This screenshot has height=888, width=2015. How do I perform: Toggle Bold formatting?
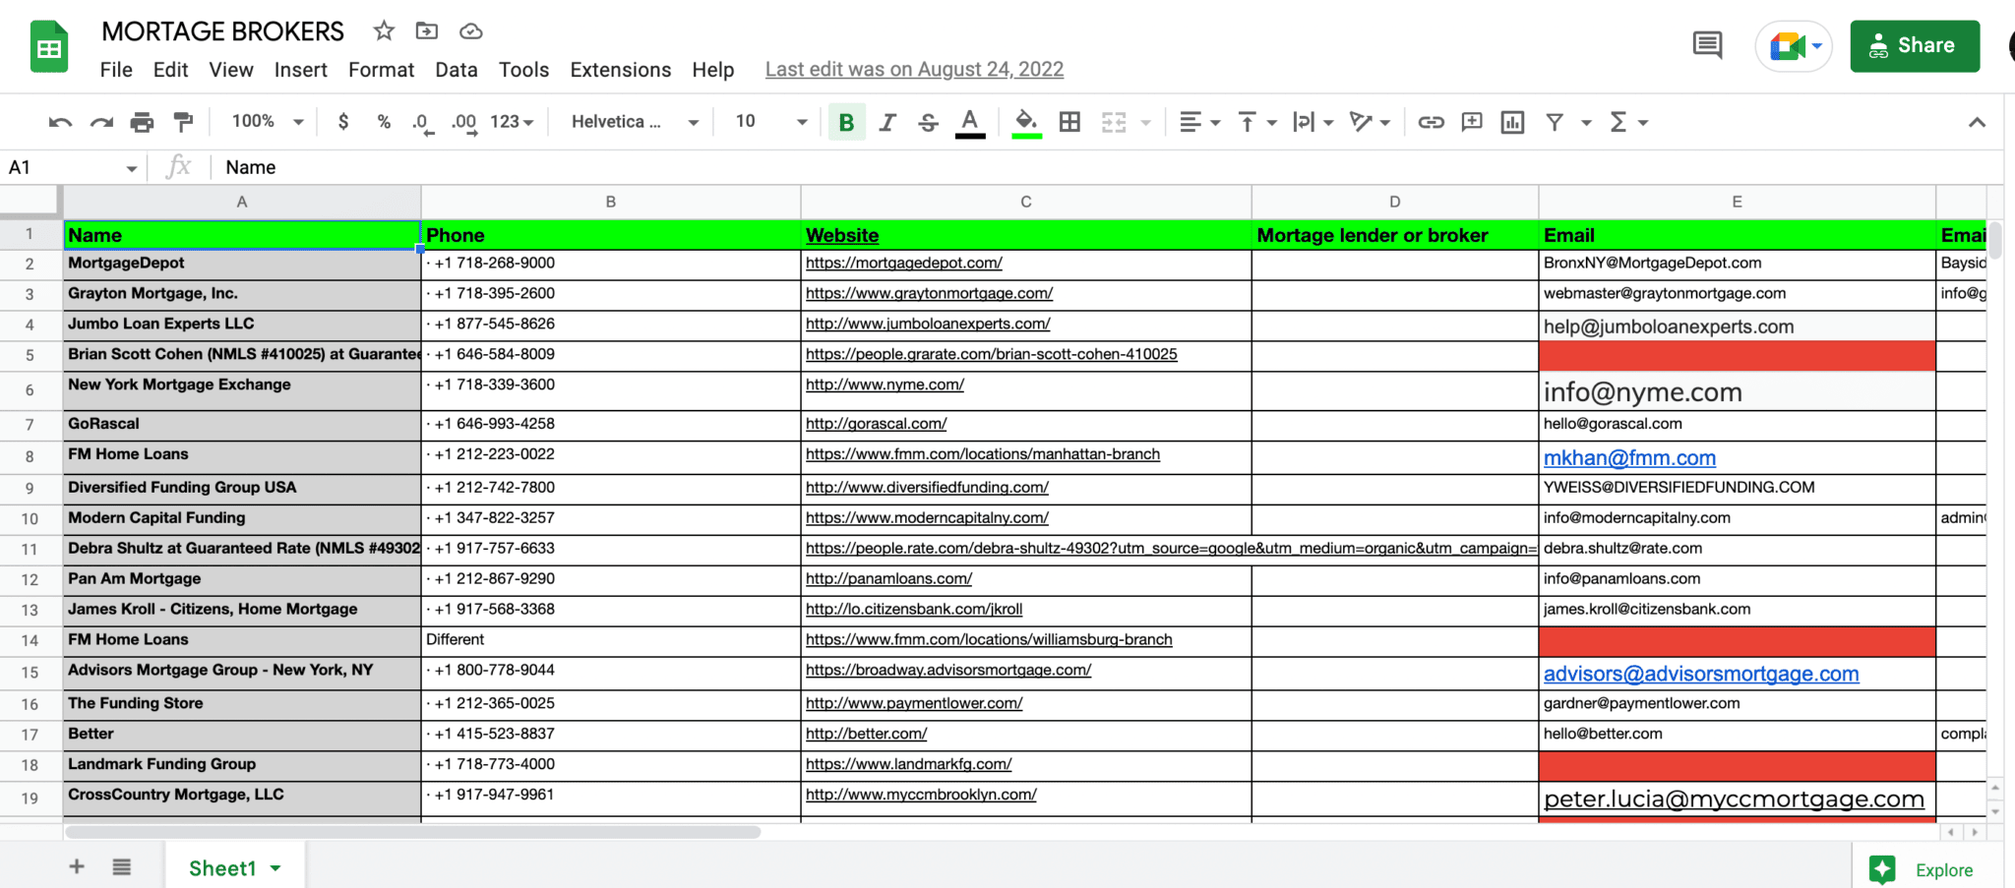[846, 122]
